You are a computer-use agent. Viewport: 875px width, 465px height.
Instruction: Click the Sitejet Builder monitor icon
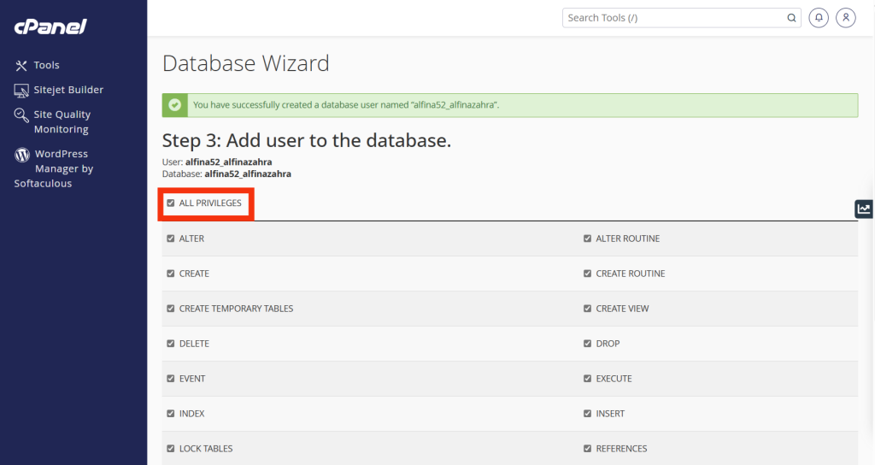point(22,91)
